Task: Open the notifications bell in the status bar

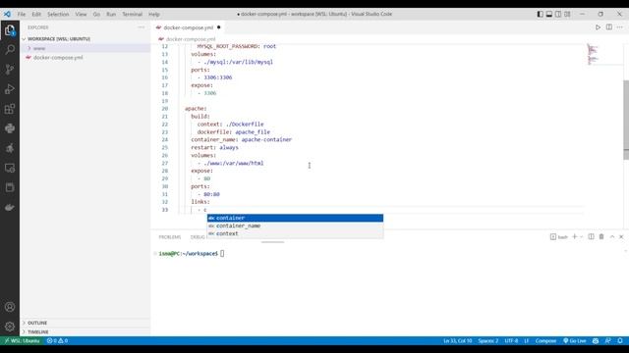Action: [620, 341]
